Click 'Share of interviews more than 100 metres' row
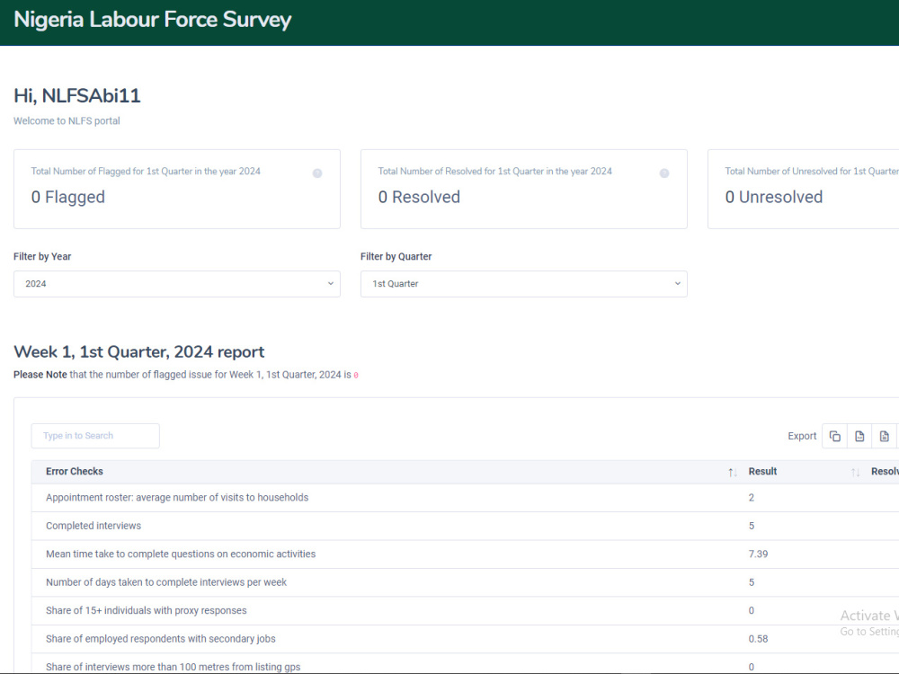 tap(465, 665)
